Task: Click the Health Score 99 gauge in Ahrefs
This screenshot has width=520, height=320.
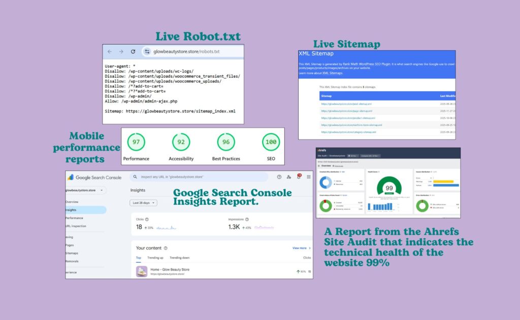Action: 389,186
